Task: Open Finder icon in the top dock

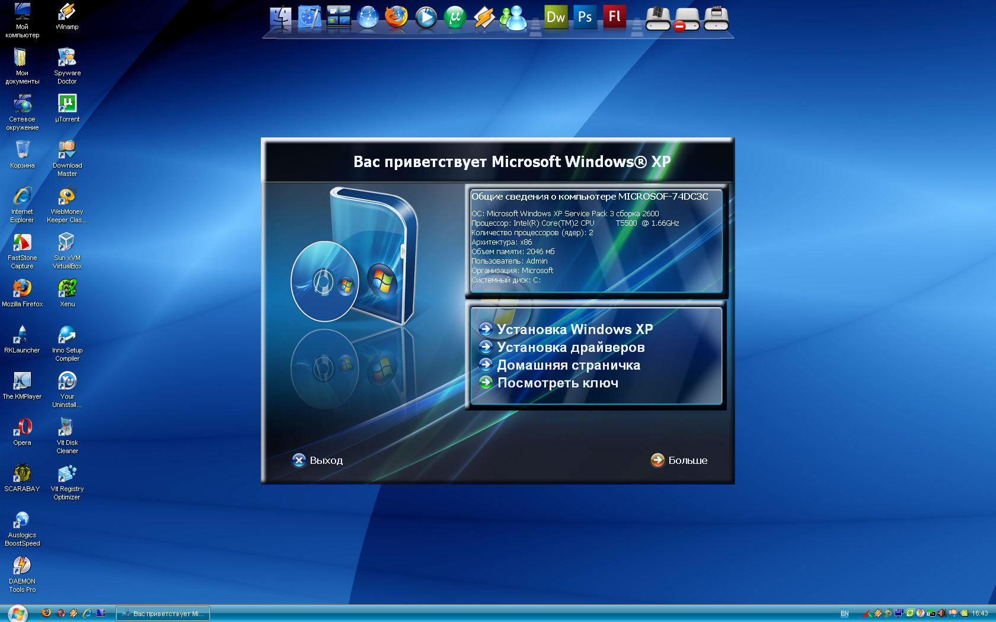Action: point(280,18)
